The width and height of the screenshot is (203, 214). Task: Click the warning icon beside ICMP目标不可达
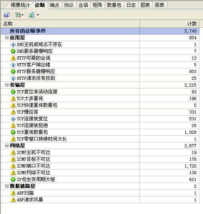13,159
